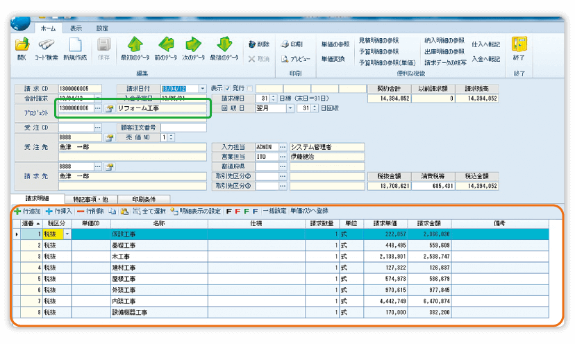Switch to the ホーム ribbon tab
Screen dimensions: 575x344
tap(48, 28)
